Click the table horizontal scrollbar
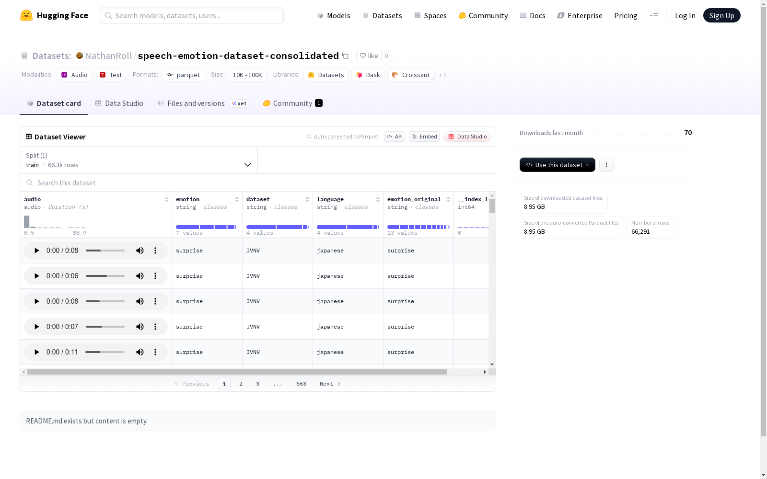The width and height of the screenshot is (767, 479). click(x=237, y=372)
